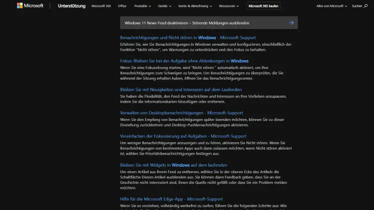Open the Microsoft 365 menu item

[101, 6]
